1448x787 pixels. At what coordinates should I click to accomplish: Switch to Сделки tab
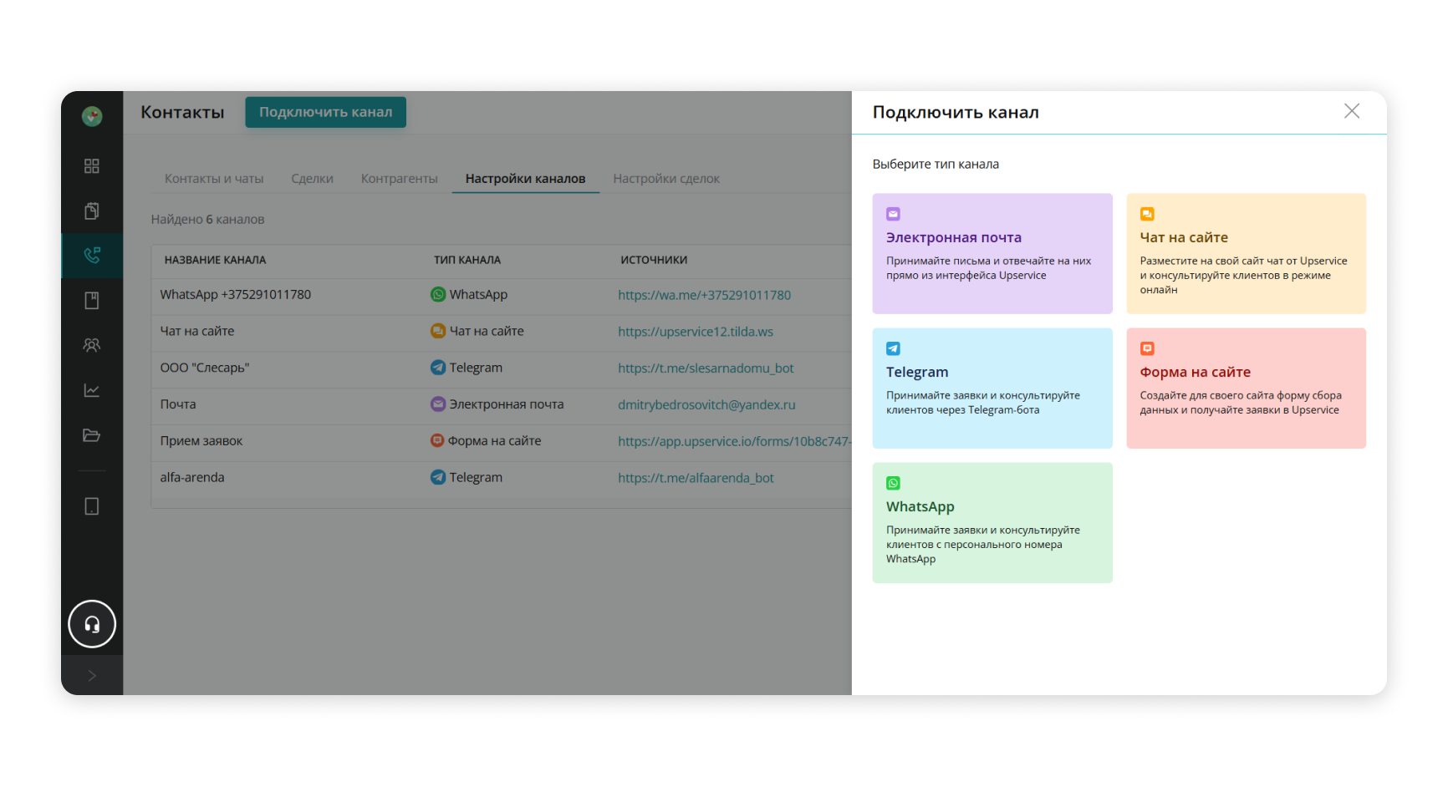312,178
